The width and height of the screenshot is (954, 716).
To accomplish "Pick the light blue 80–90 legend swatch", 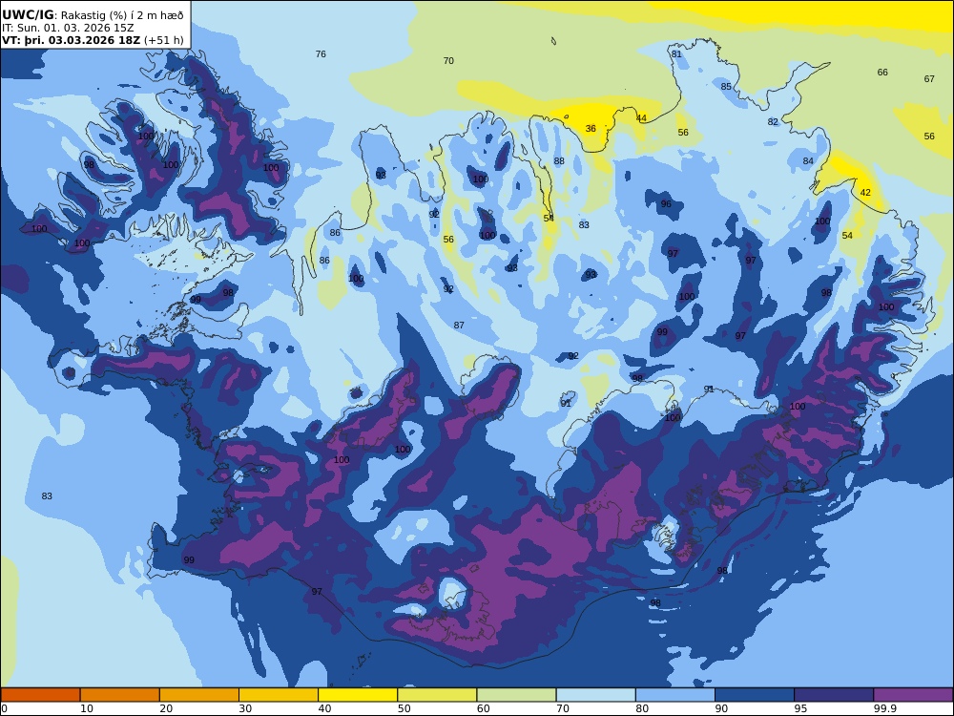I will (x=675, y=695).
